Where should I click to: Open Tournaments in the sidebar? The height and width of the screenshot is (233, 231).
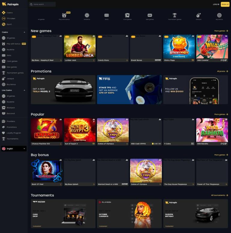[x=10, y=139]
